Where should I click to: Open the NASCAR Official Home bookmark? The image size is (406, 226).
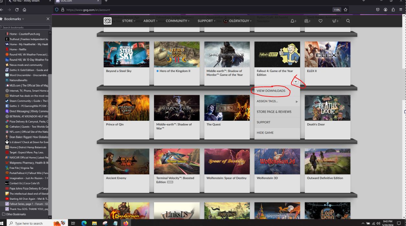click(x=27, y=157)
